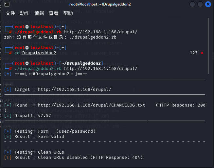This screenshot has width=214, height=168.
Task: Click the zsh error message line
Action: (60, 37)
